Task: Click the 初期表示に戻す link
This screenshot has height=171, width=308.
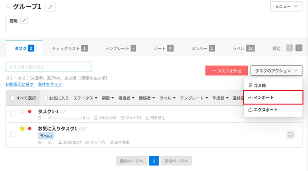Action: (x=20, y=85)
